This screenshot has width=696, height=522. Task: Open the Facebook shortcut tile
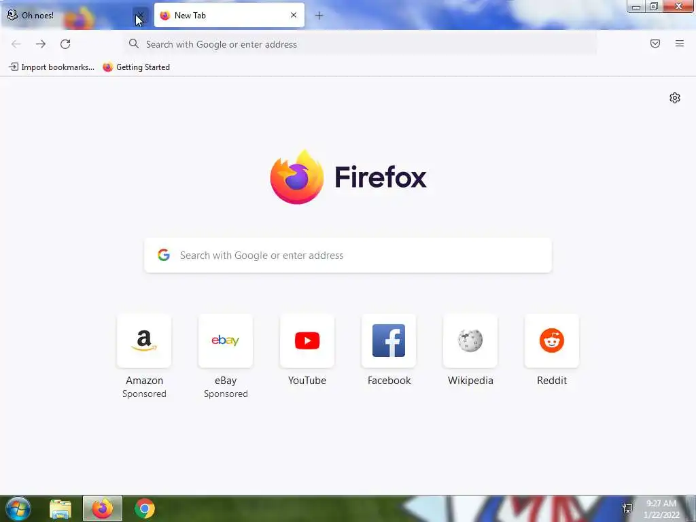pyautogui.click(x=389, y=341)
